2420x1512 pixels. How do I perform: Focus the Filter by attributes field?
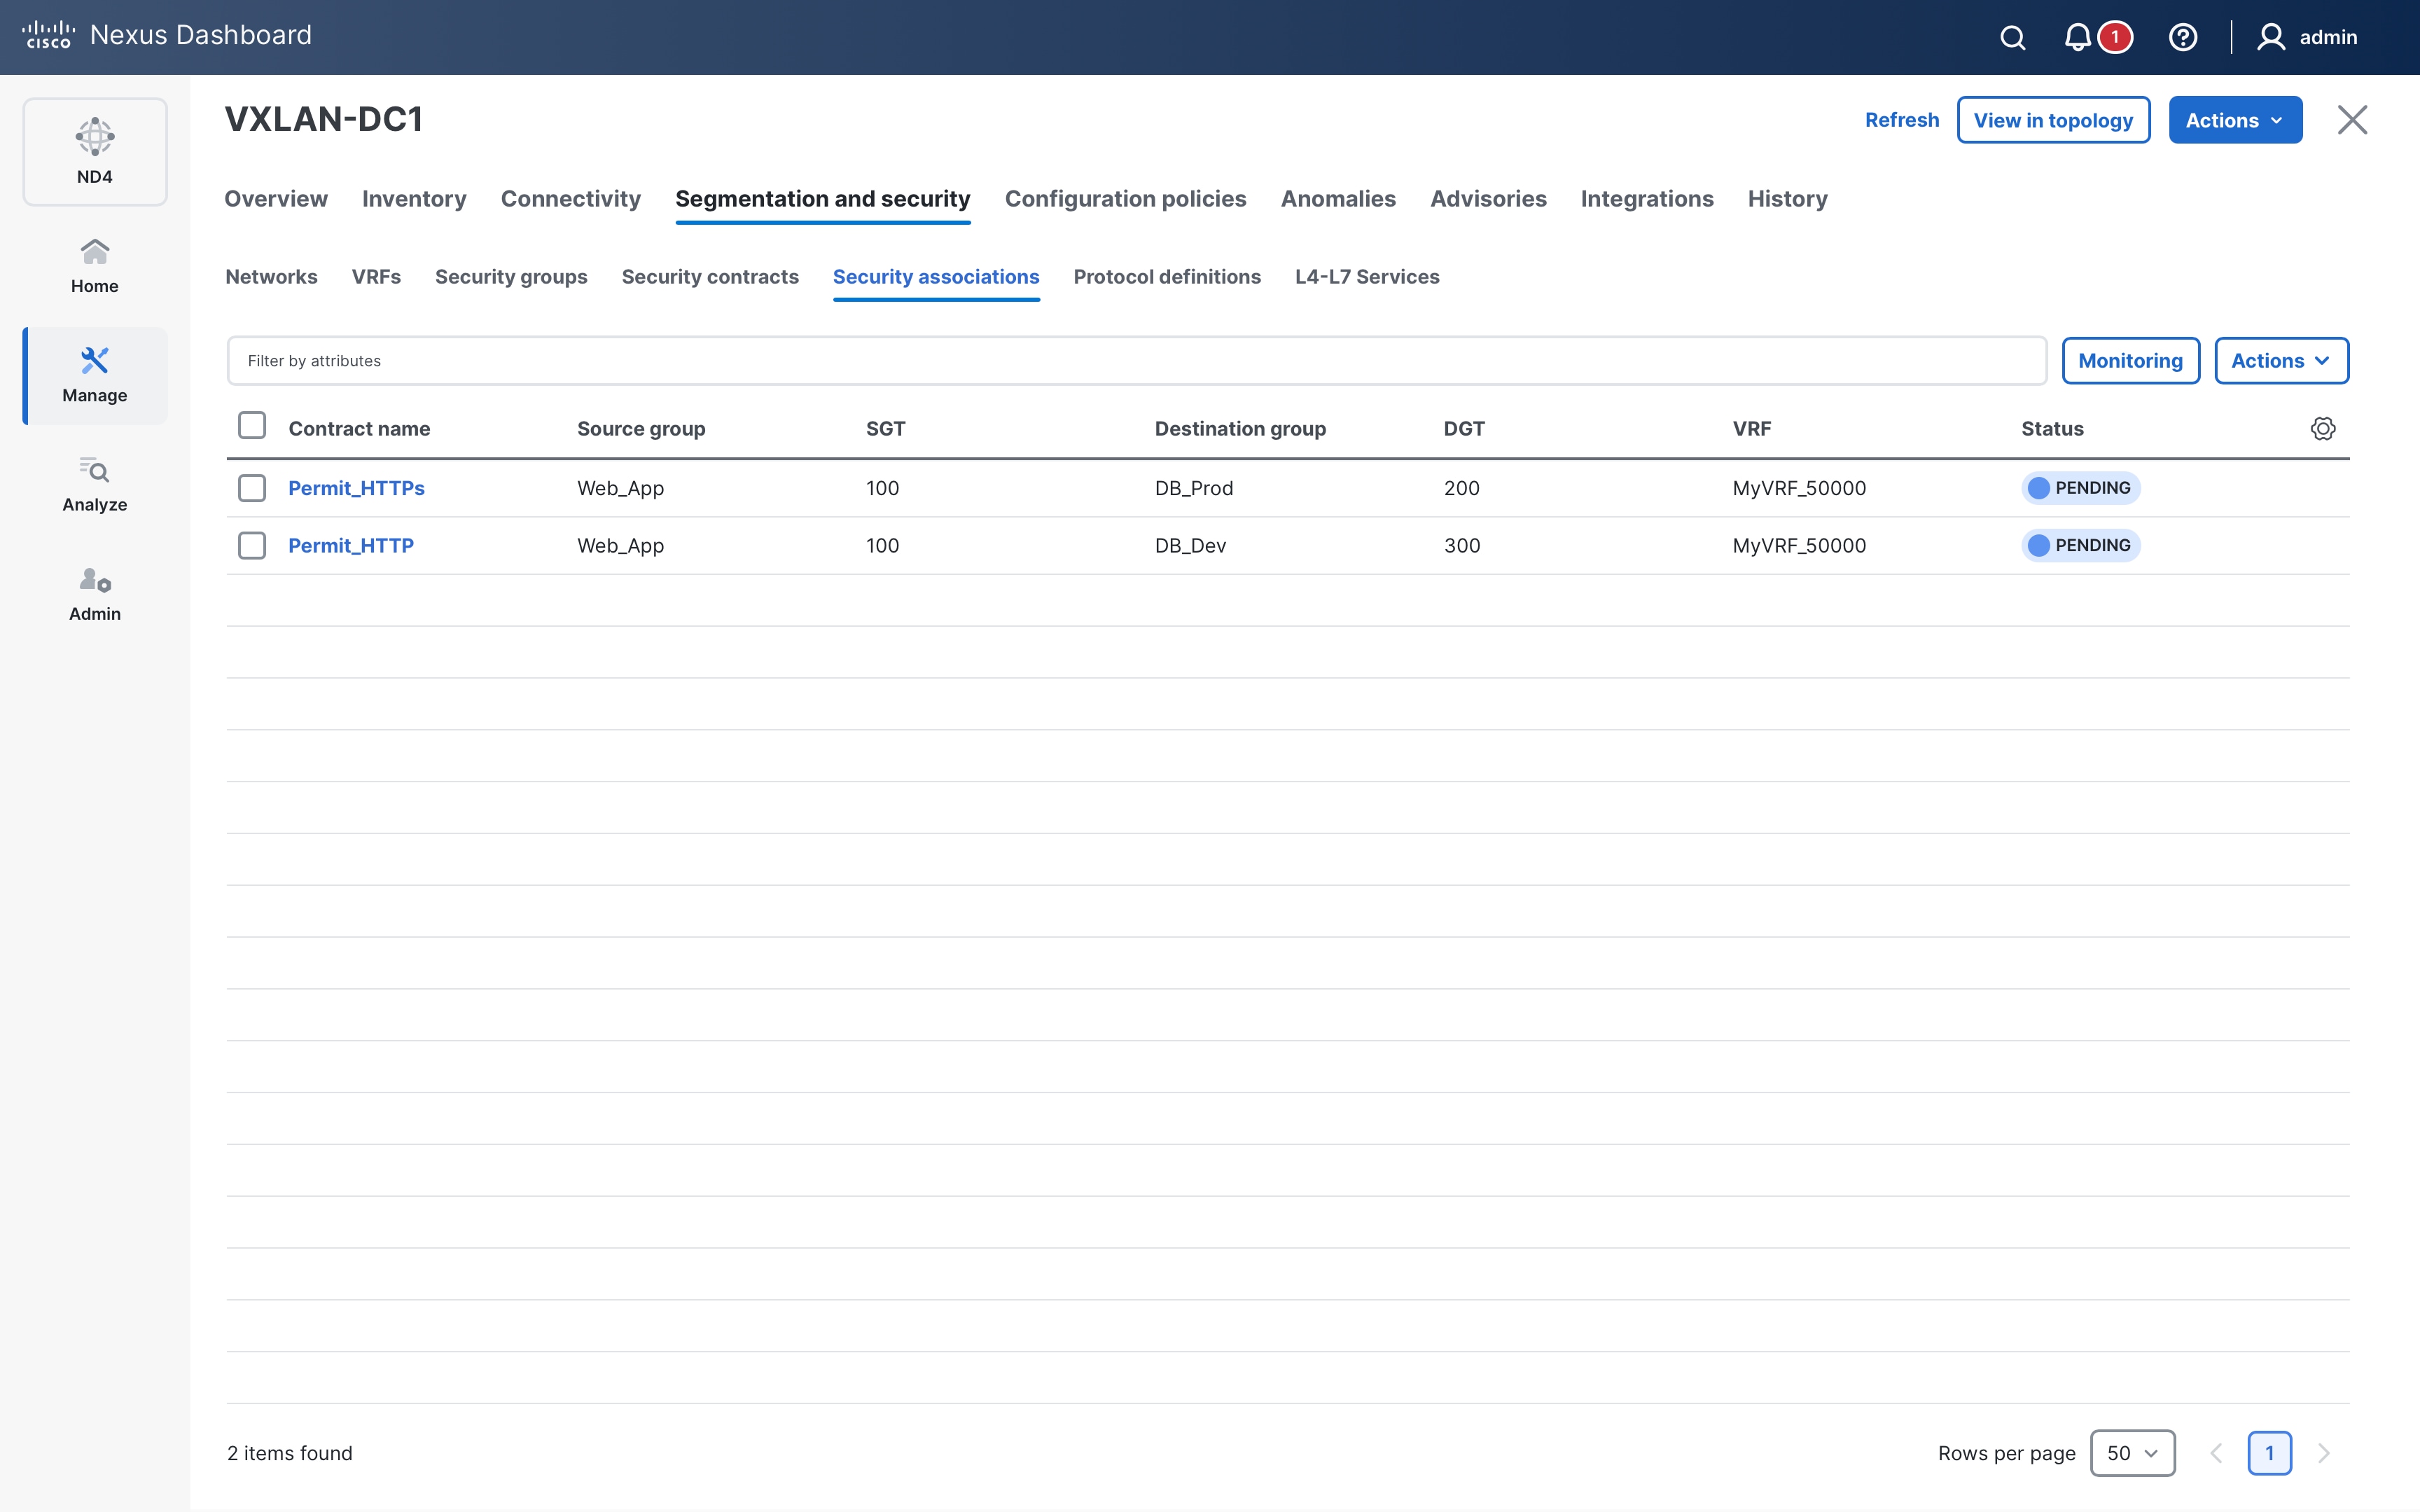[1136, 361]
